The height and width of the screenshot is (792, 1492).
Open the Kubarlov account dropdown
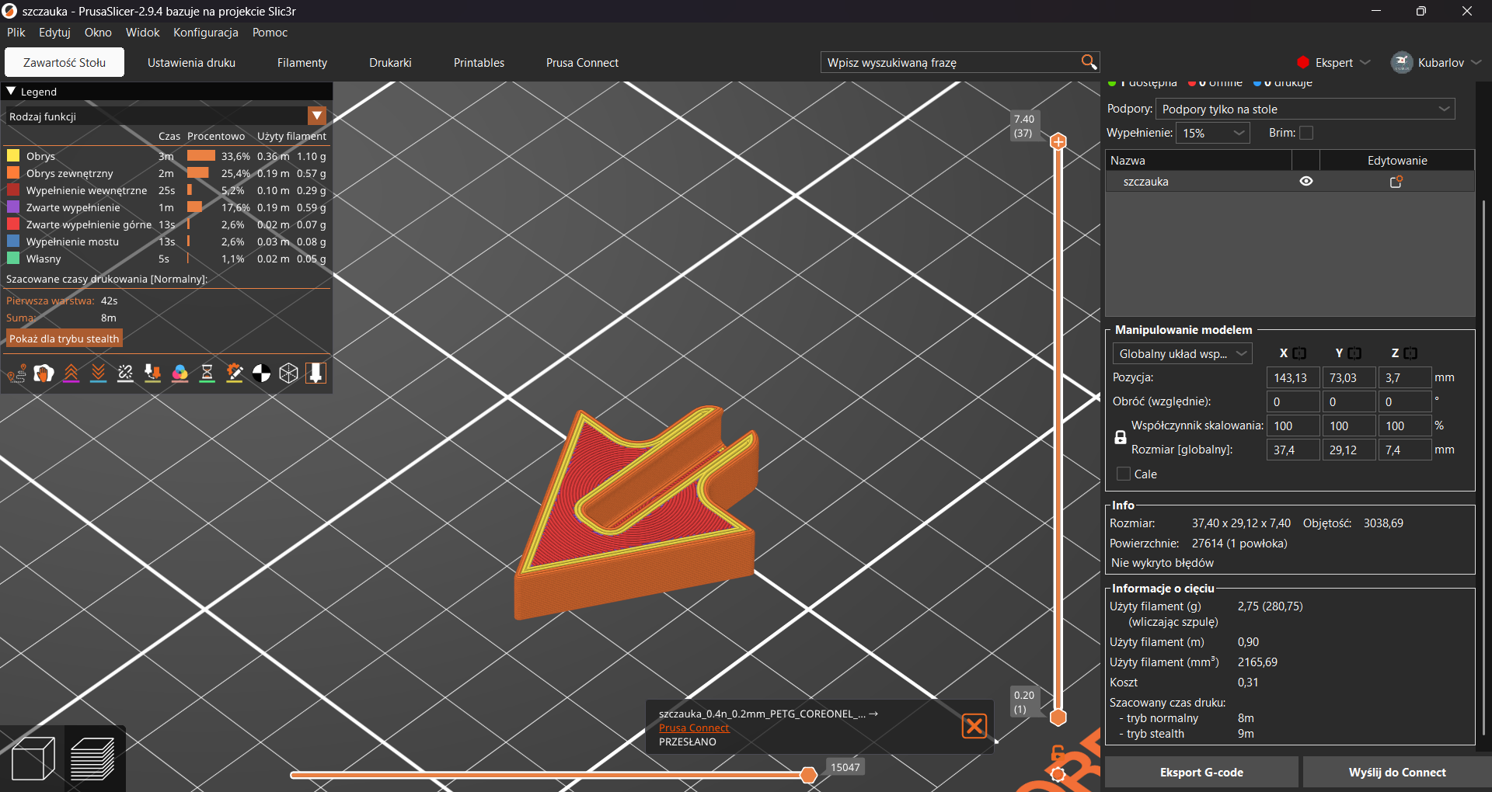tap(1436, 62)
